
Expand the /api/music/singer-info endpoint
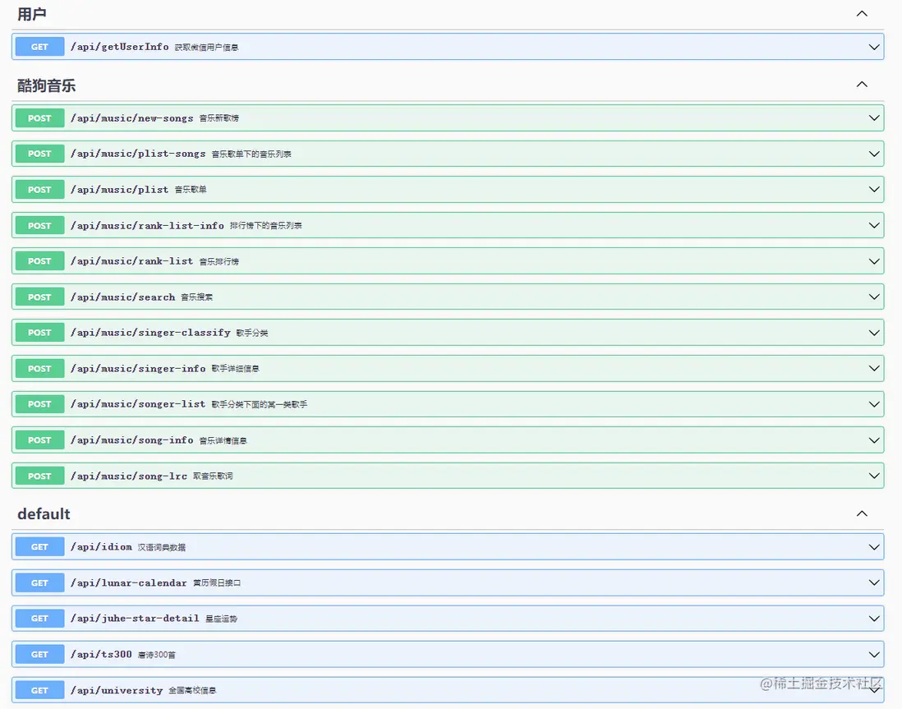873,368
